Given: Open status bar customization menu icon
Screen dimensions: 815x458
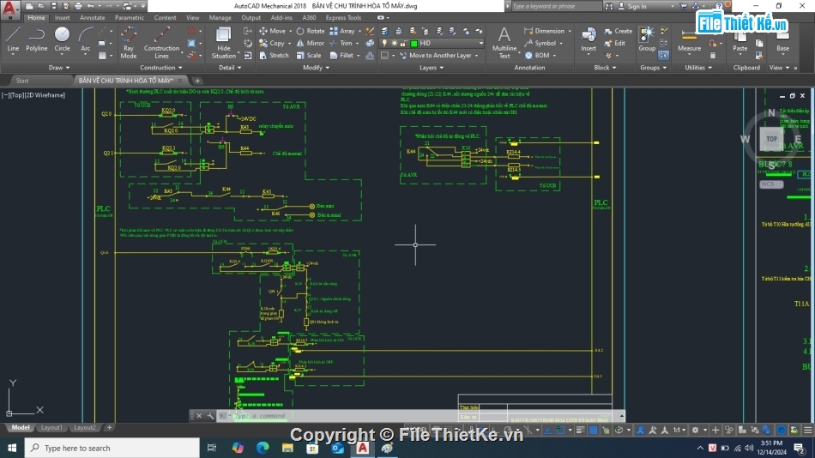Looking at the screenshot, I should (808, 430).
